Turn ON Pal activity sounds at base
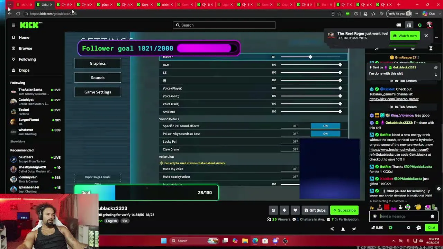The height and width of the screenshot is (249, 443). coord(325,134)
